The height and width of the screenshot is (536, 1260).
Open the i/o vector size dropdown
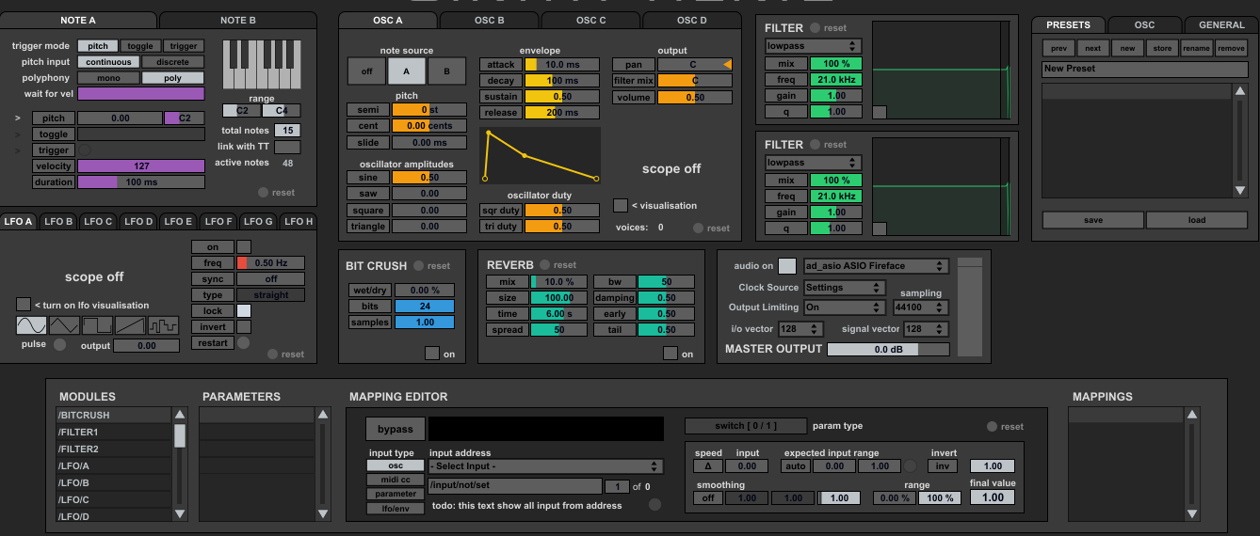pos(800,329)
